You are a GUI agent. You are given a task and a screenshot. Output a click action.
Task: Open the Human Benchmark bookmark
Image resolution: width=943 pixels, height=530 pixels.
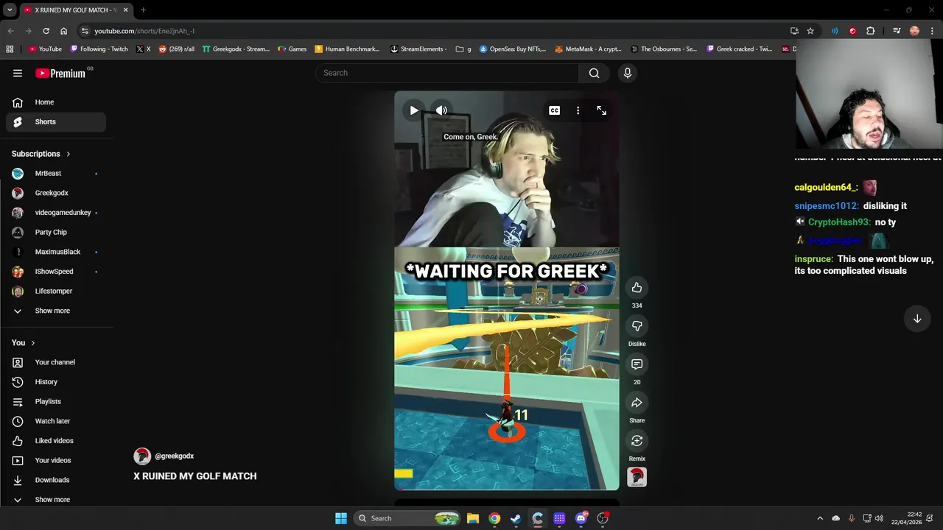click(347, 49)
